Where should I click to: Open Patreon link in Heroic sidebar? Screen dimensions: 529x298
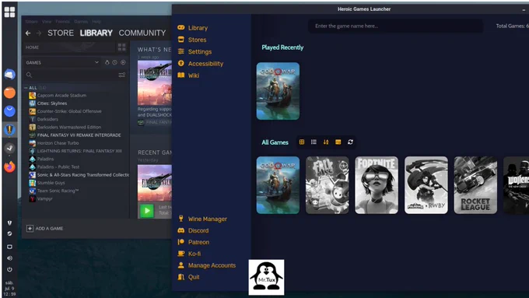point(193,242)
